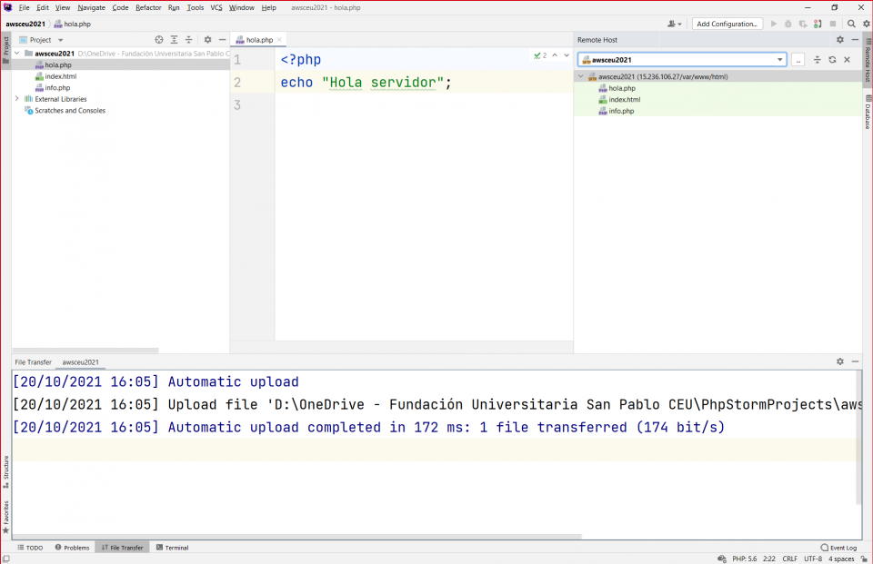Click CRLF line separator selector
873x564 pixels.
tap(789, 559)
